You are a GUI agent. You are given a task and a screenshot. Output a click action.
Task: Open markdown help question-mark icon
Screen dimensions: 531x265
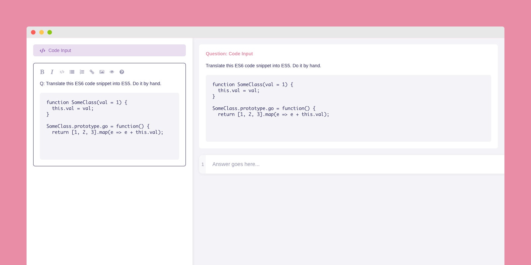pos(122,72)
